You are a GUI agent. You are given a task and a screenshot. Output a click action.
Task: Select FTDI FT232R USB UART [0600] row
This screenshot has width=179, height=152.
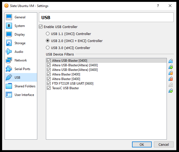106,83
